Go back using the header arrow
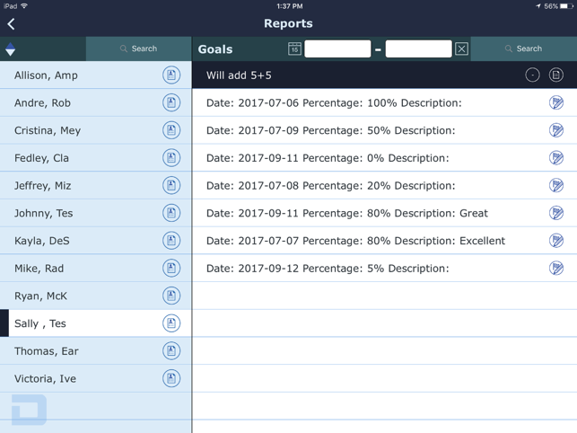Image resolution: width=577 pixels, height=433 pixels. point(11,24)
